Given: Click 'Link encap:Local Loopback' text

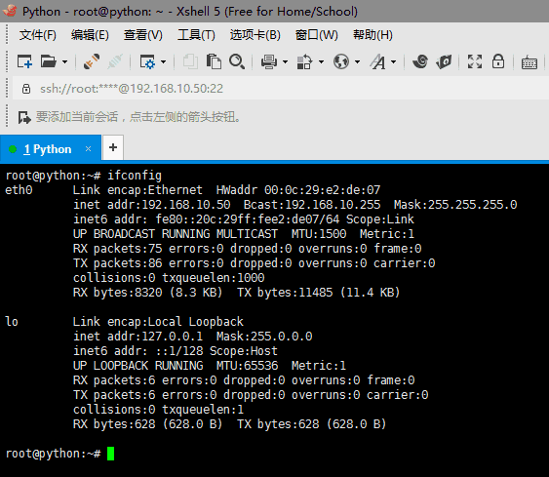Looking at the screenshot, I should [158, 322].
